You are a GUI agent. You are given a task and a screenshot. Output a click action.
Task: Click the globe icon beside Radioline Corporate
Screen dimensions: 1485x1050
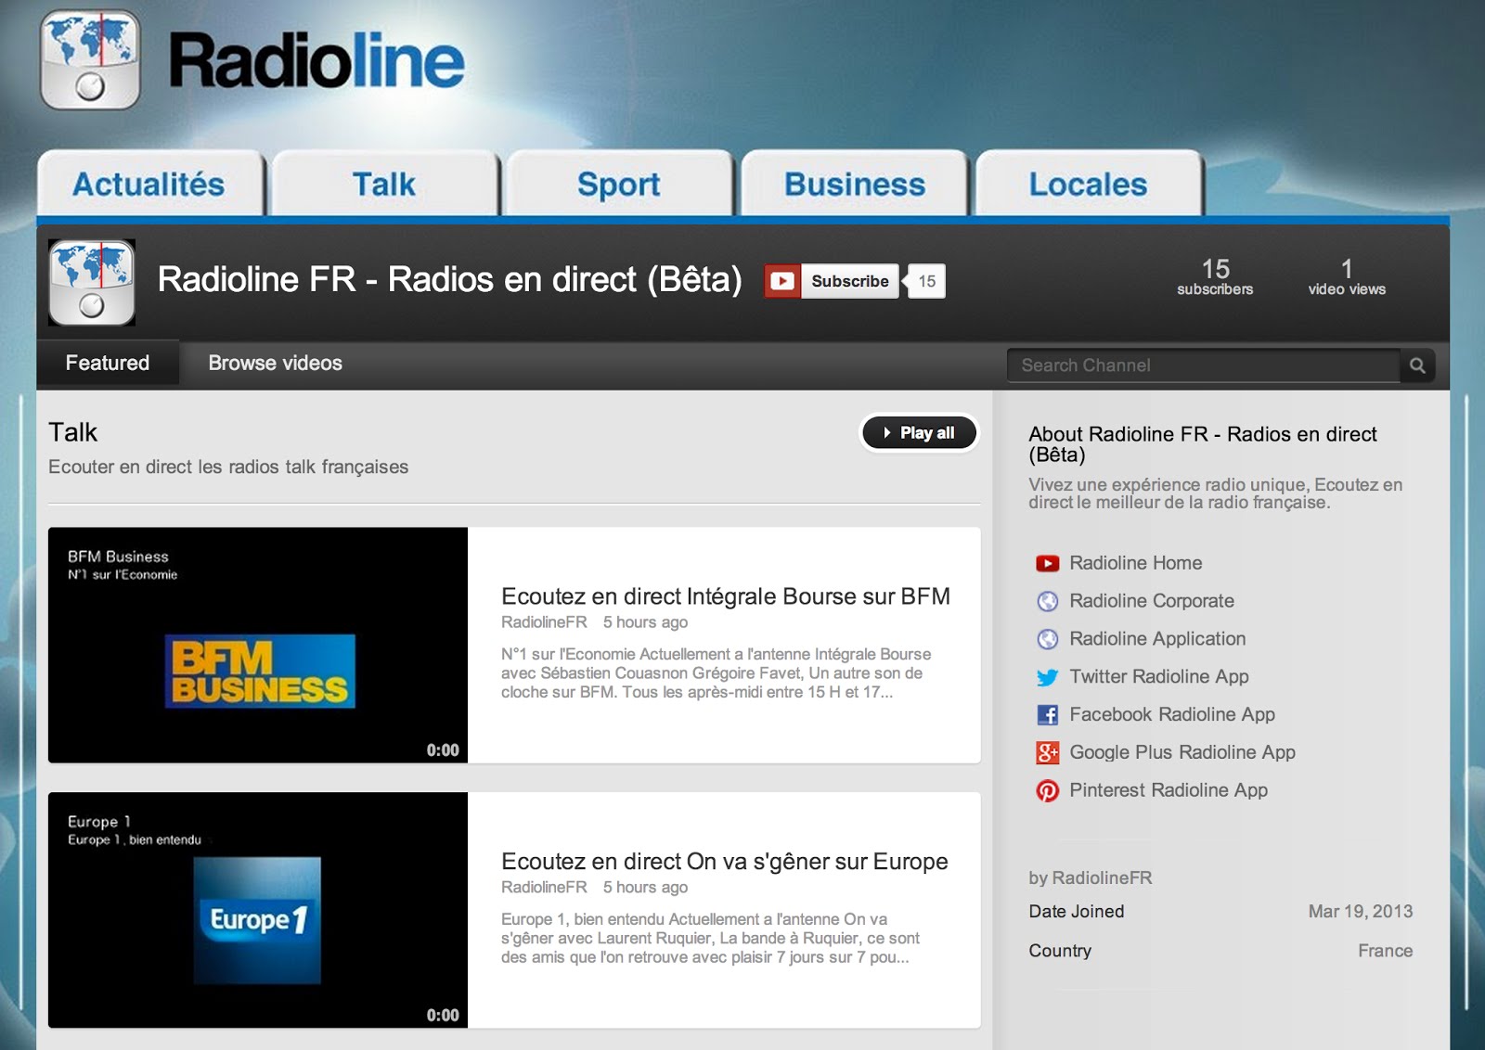[x=1048, y=601]
